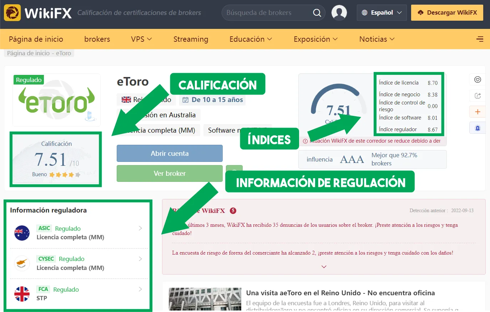490x312 pixels.
Task: Click the blue alarm report icon
Action: tap(478, 128)
